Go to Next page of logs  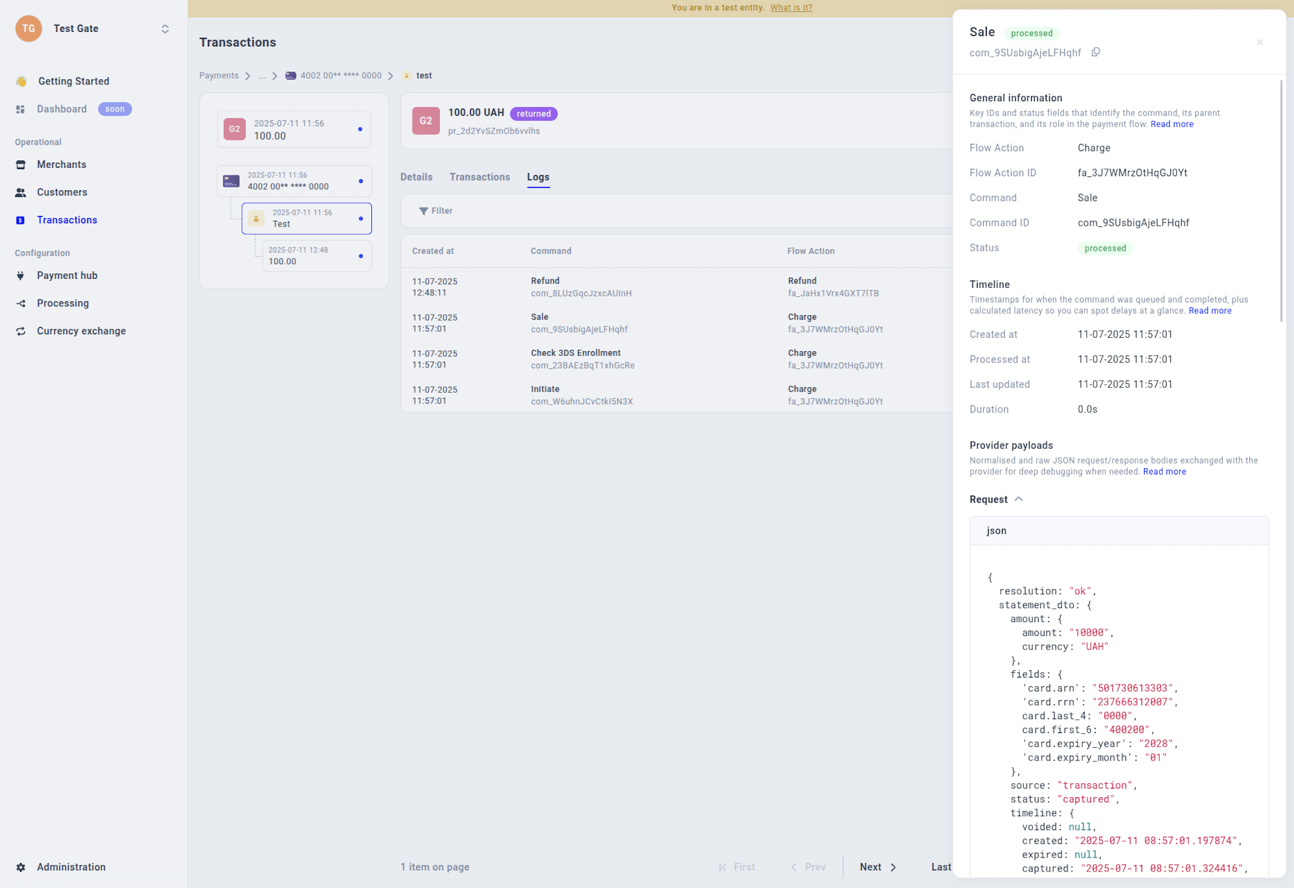click(x=878, y=867)
